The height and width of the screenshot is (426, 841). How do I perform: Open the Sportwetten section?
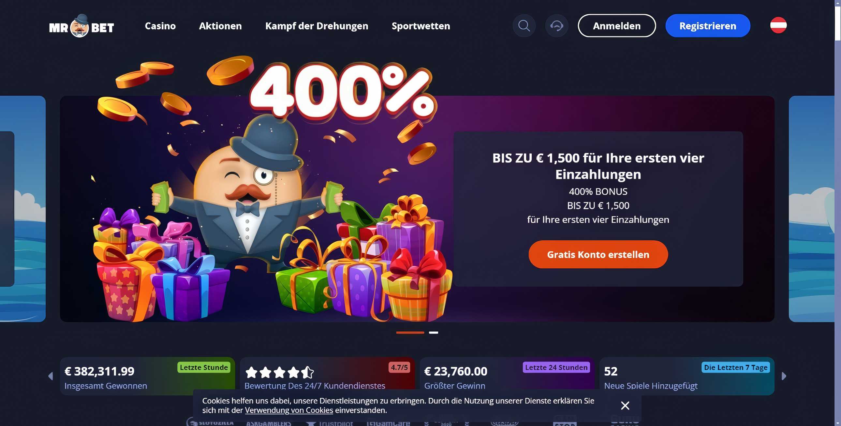(421, 26)
